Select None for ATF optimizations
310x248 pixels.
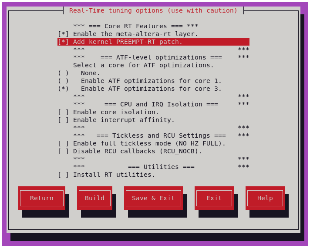pos(63,73)
